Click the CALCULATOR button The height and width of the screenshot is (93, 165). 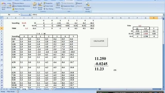pos(99,42)
